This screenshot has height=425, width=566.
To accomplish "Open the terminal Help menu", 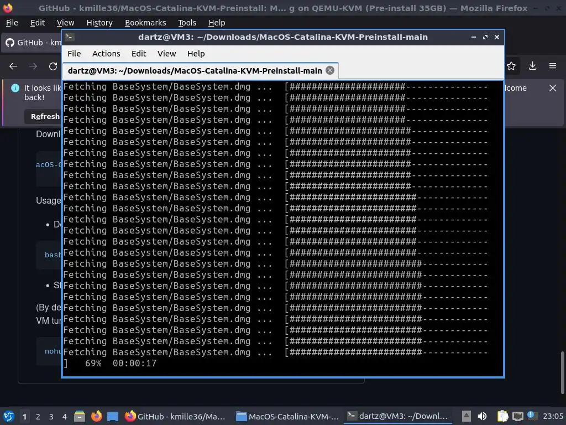I will coord(196,54).
